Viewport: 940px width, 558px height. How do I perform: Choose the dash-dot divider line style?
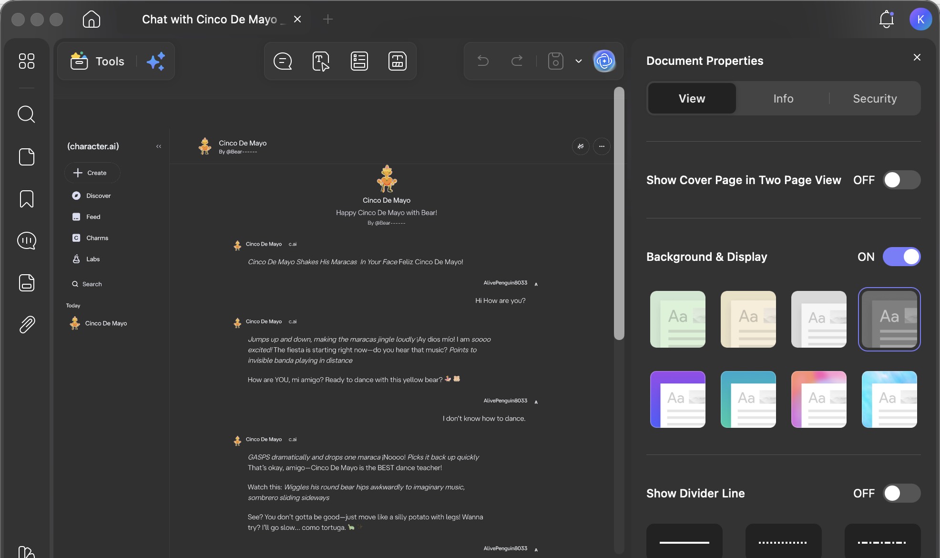point(882,541)
